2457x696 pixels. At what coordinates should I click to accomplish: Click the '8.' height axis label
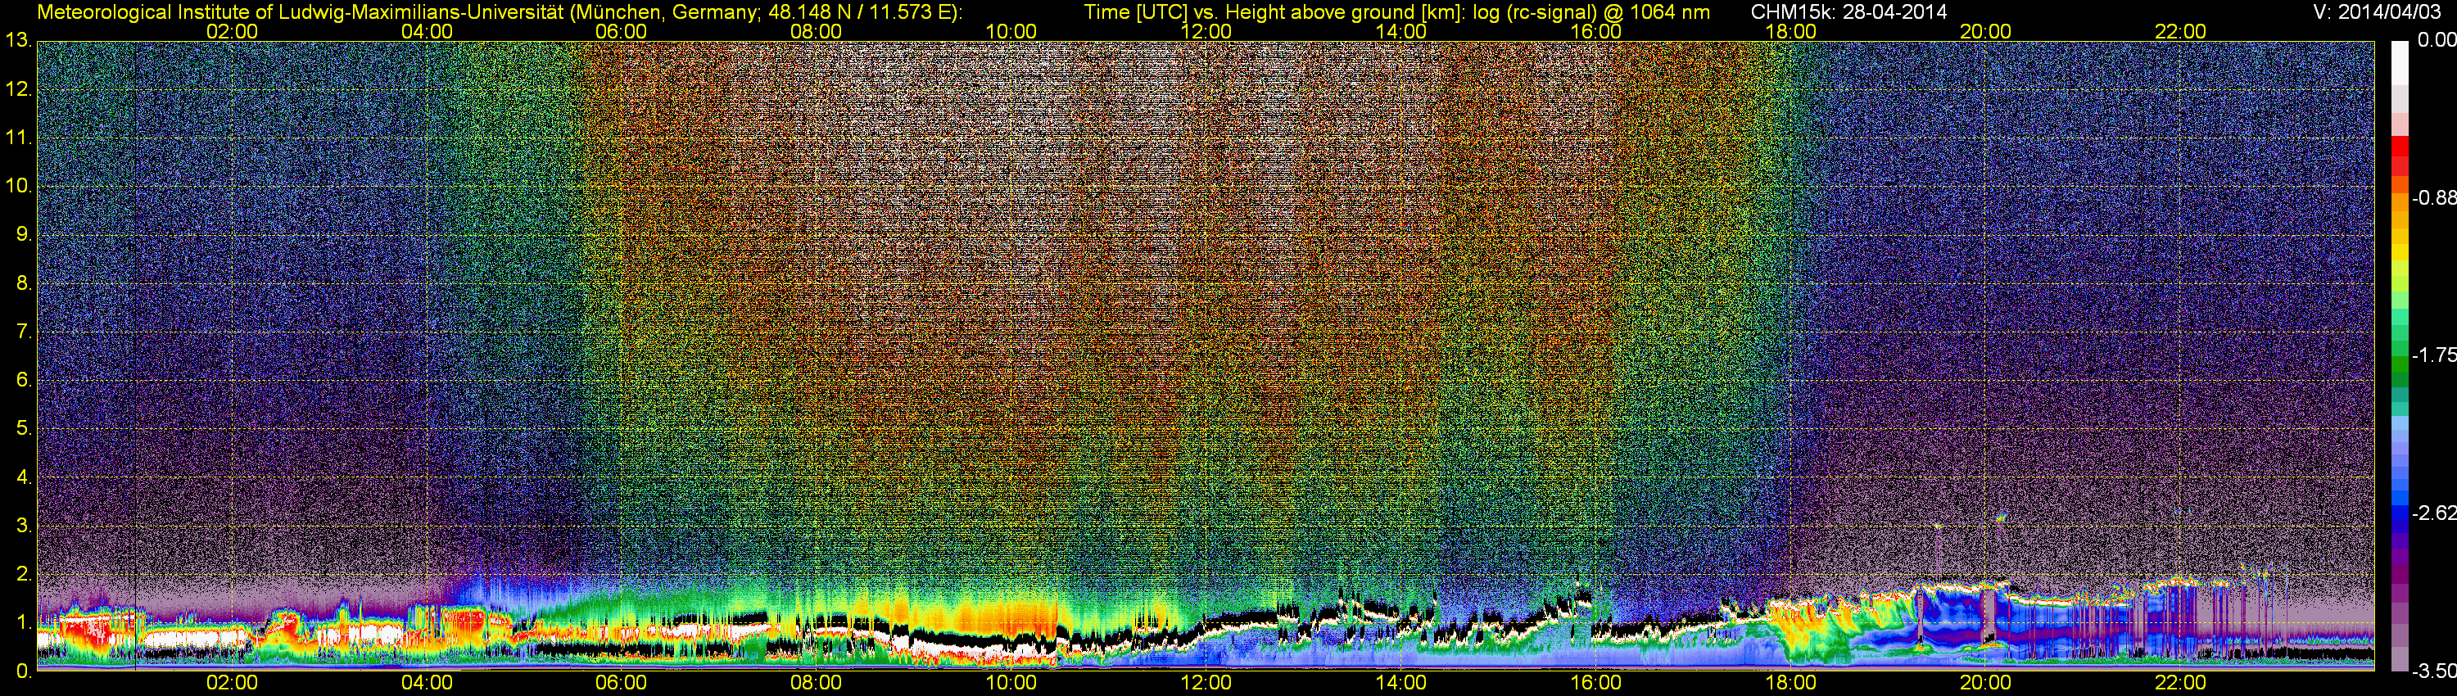coord(24,283)
